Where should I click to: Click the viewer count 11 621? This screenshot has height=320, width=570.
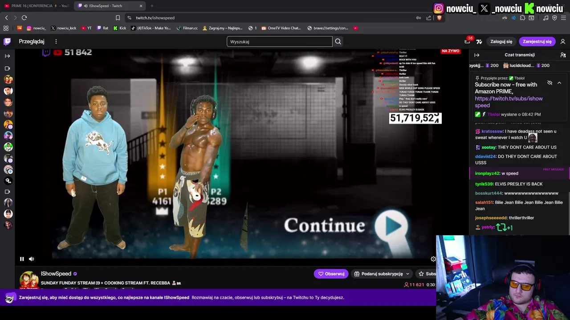coord(414,284)
